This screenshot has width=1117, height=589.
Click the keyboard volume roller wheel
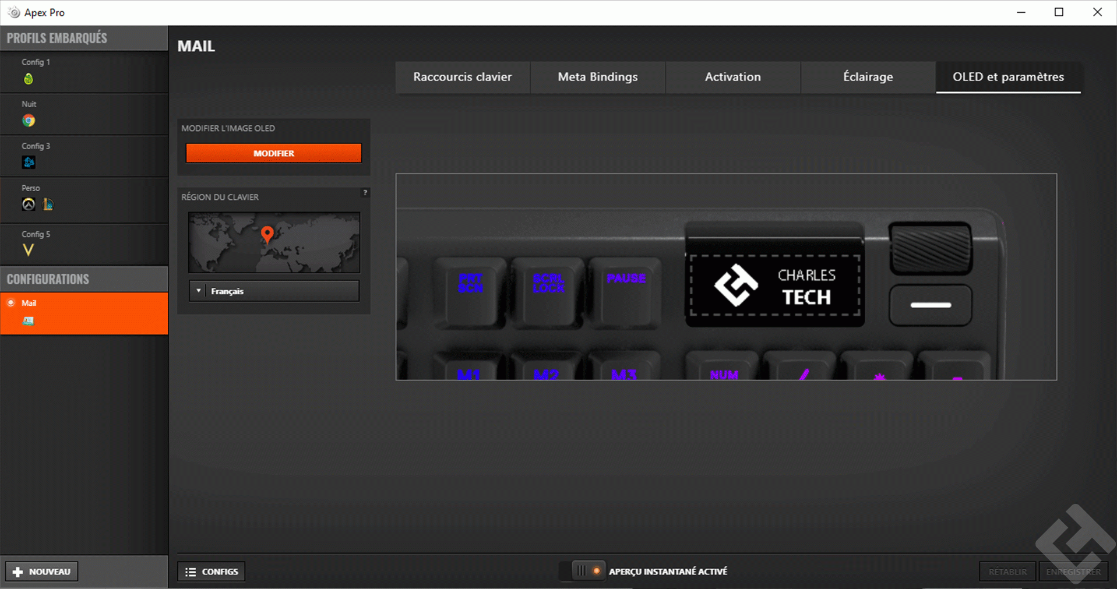coord(931,249)
